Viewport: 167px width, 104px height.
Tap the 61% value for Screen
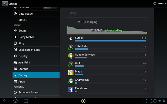[x=144, y=38]
